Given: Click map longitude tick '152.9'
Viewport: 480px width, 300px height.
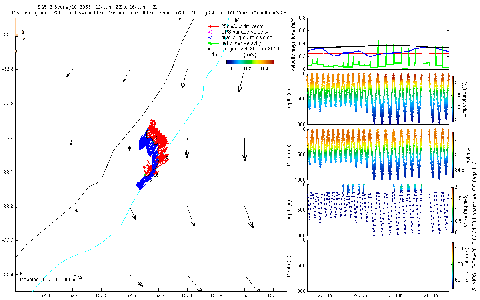Looking at the screenshot, I should [216, 296].
